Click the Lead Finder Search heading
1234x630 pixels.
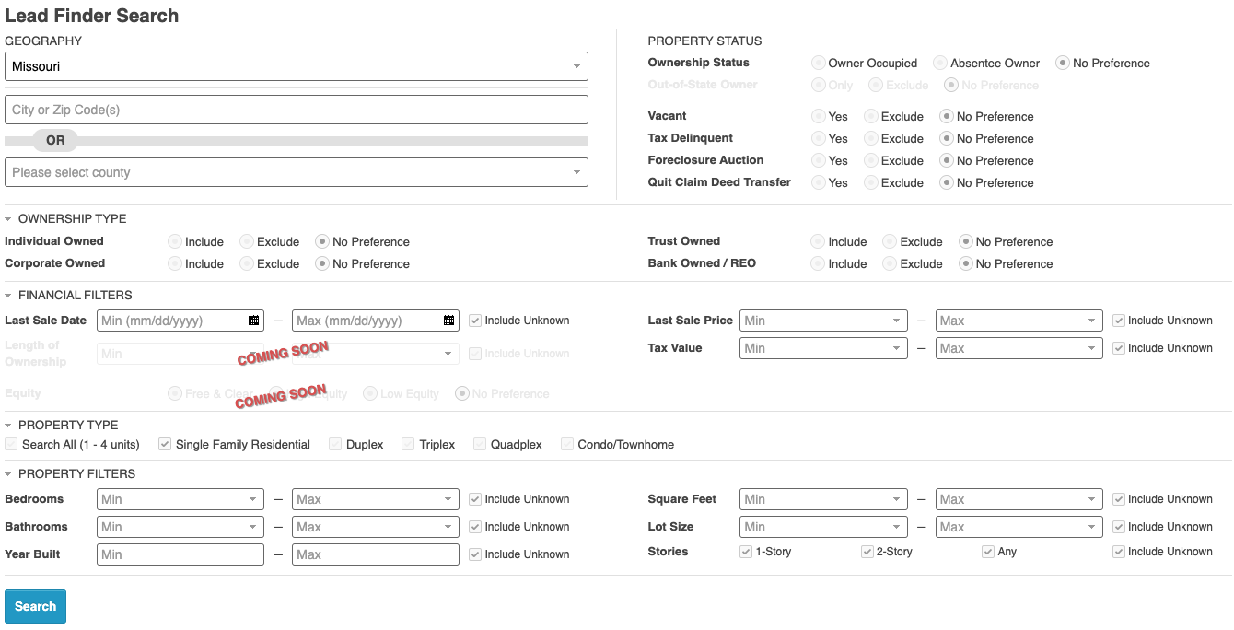(x=92, y=16)
